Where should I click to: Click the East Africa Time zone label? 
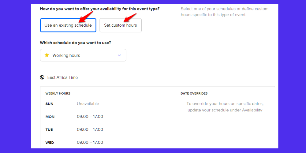[62, 77]
